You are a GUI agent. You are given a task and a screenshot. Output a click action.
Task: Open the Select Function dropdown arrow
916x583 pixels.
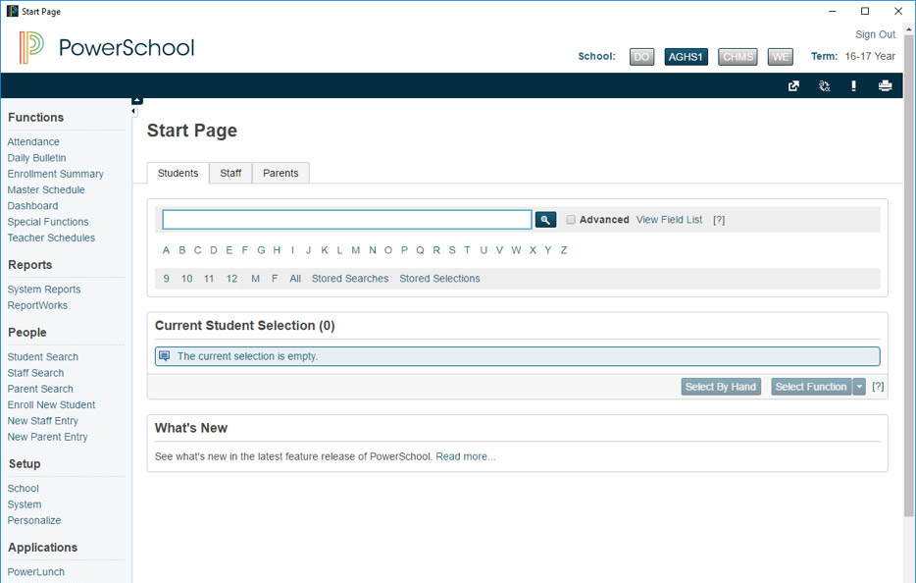click(859, 387)
